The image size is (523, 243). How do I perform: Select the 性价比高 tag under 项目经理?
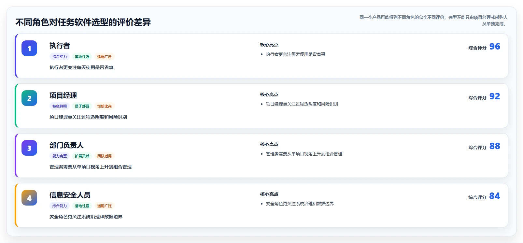click(x=105, y=106)
